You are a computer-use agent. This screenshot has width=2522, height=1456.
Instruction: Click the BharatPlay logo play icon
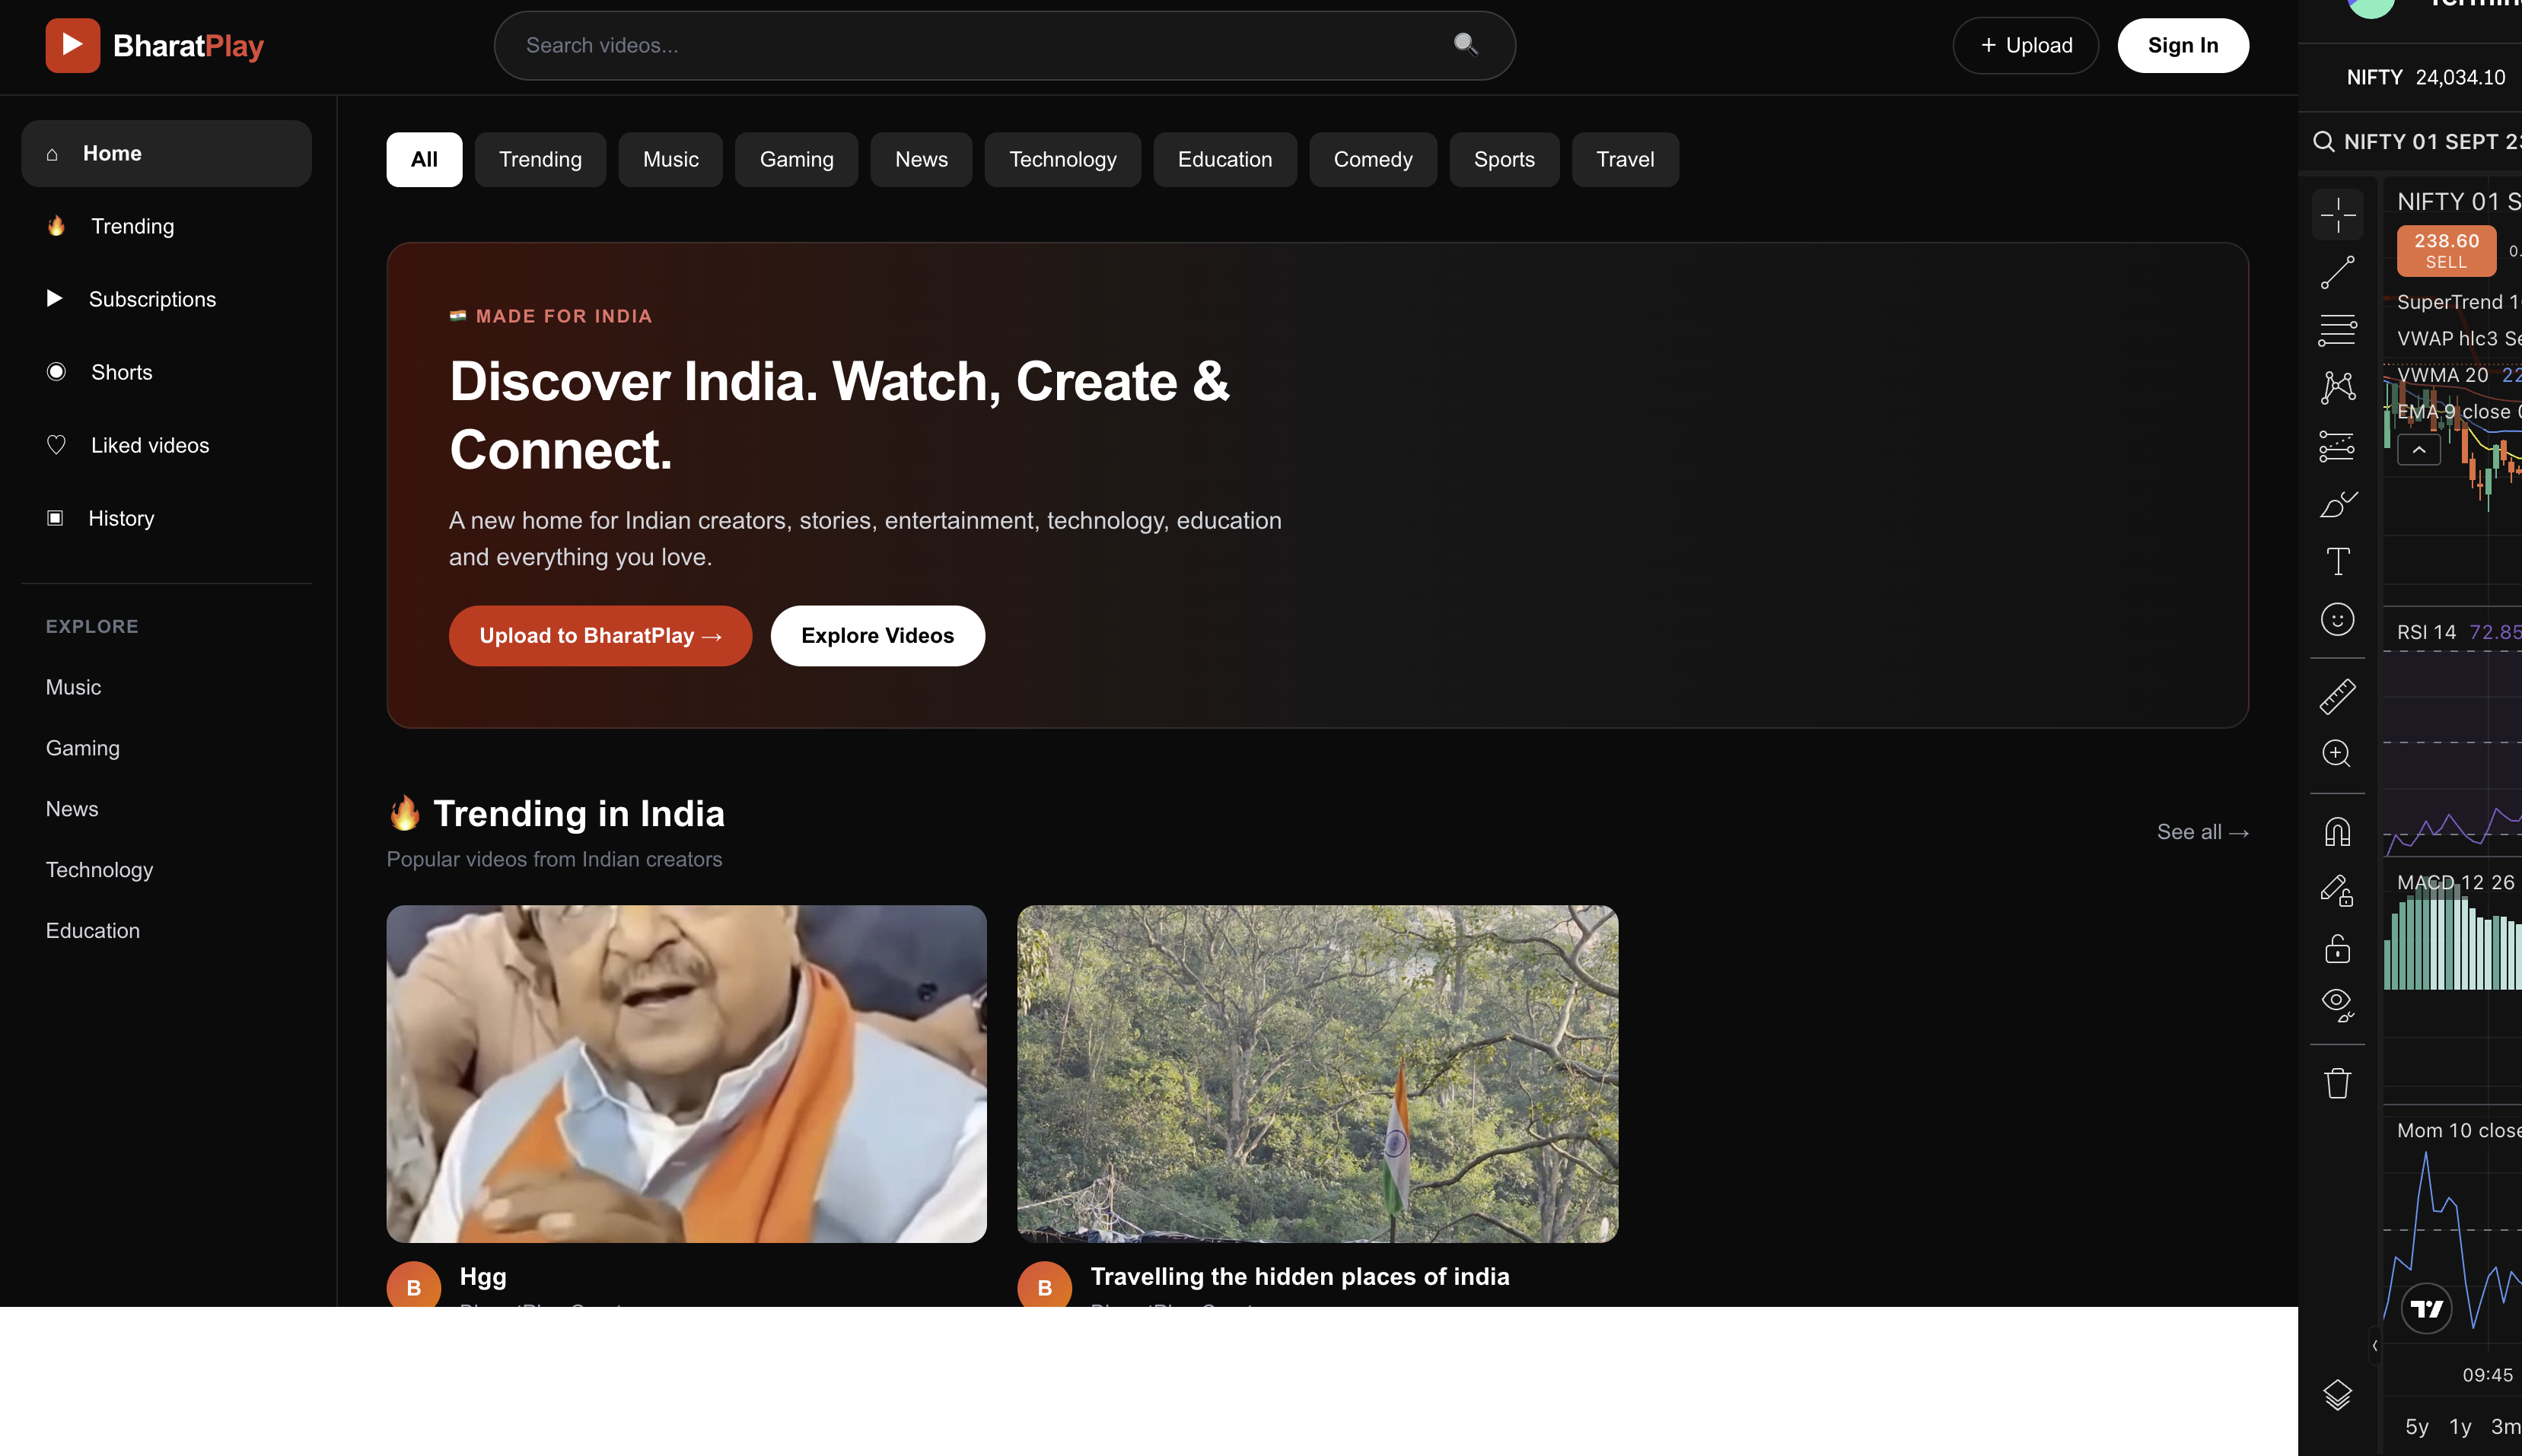point(72,45)
